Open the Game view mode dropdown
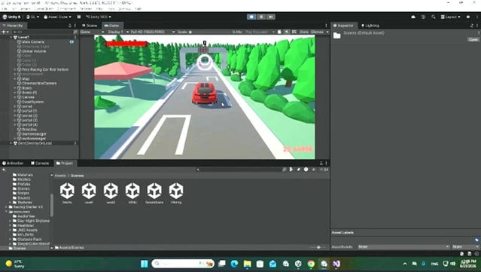481x272 pixels. pos(92,32)
